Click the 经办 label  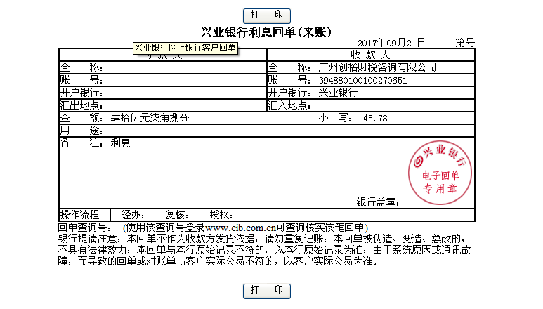(133, 215)
